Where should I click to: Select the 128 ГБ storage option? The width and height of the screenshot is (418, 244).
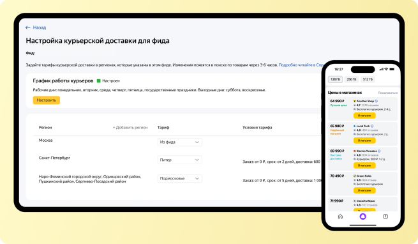[335, 79]
